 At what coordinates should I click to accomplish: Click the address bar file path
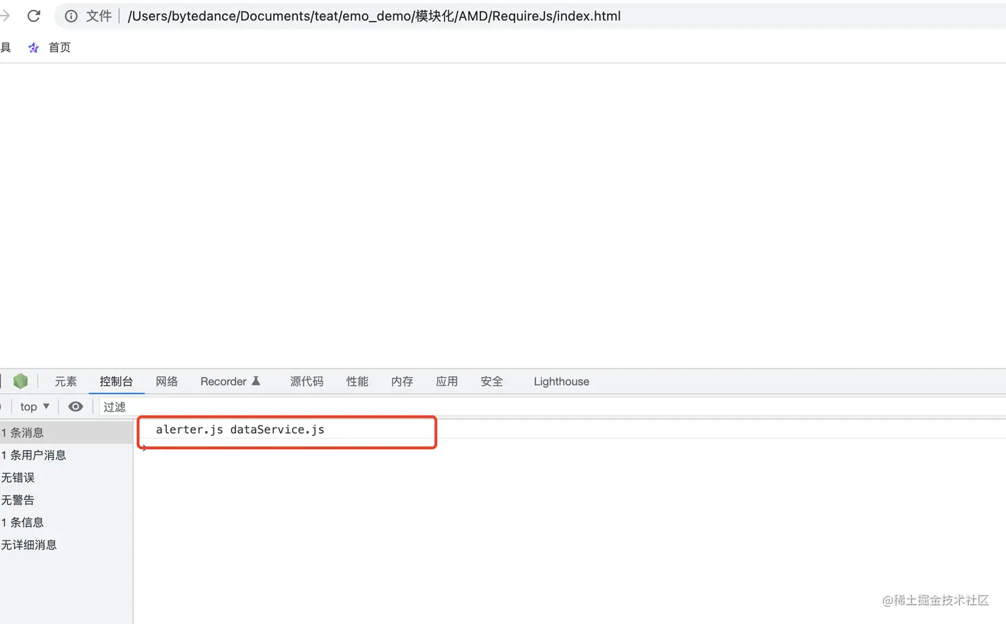tap(374, 16)
